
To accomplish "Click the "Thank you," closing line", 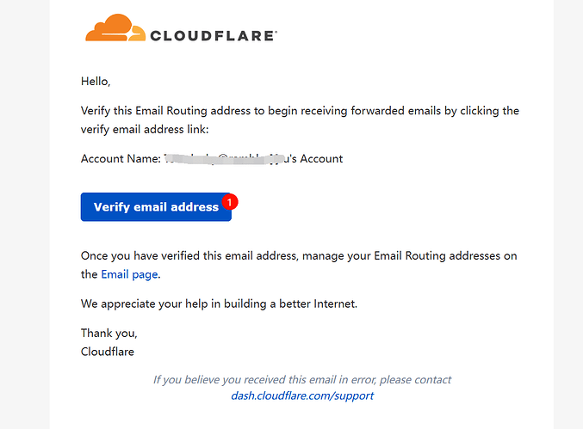I will click(109, 334).
